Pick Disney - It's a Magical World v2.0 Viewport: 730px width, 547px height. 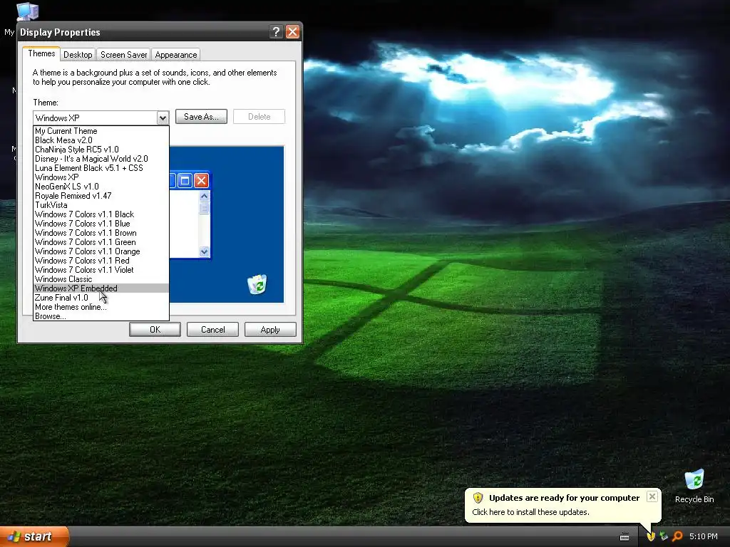tap(101, 159)
